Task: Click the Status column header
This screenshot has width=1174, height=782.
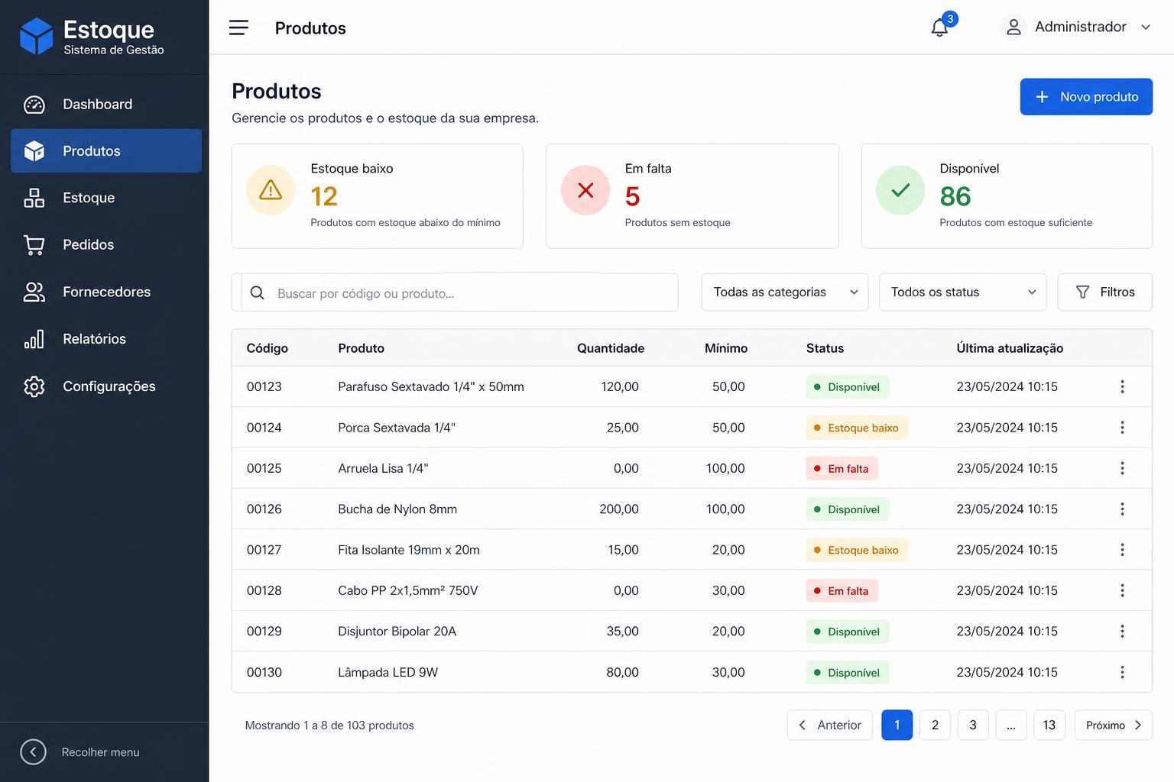Action: (825, 348)
